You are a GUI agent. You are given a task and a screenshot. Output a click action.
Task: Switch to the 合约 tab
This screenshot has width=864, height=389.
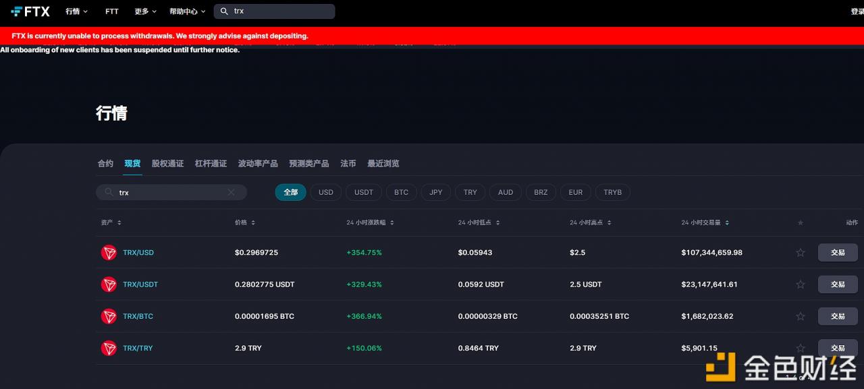[105, 163]
